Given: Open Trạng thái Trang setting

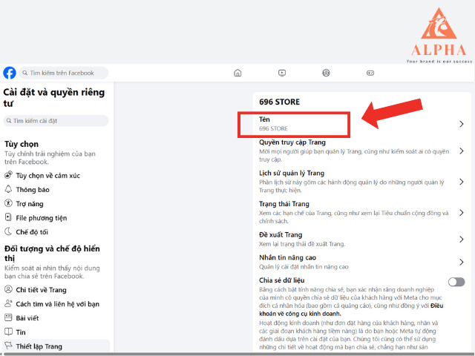Looking at the screenshot, I should pyautogui.click(x=361, y=213).
